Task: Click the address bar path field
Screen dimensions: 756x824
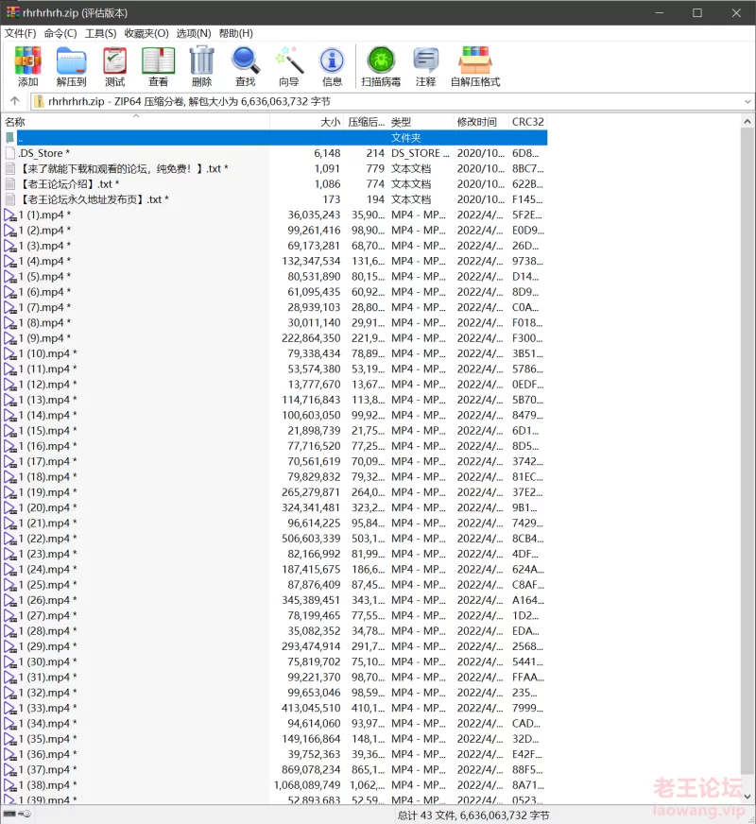Action: (x=387, y=101)
